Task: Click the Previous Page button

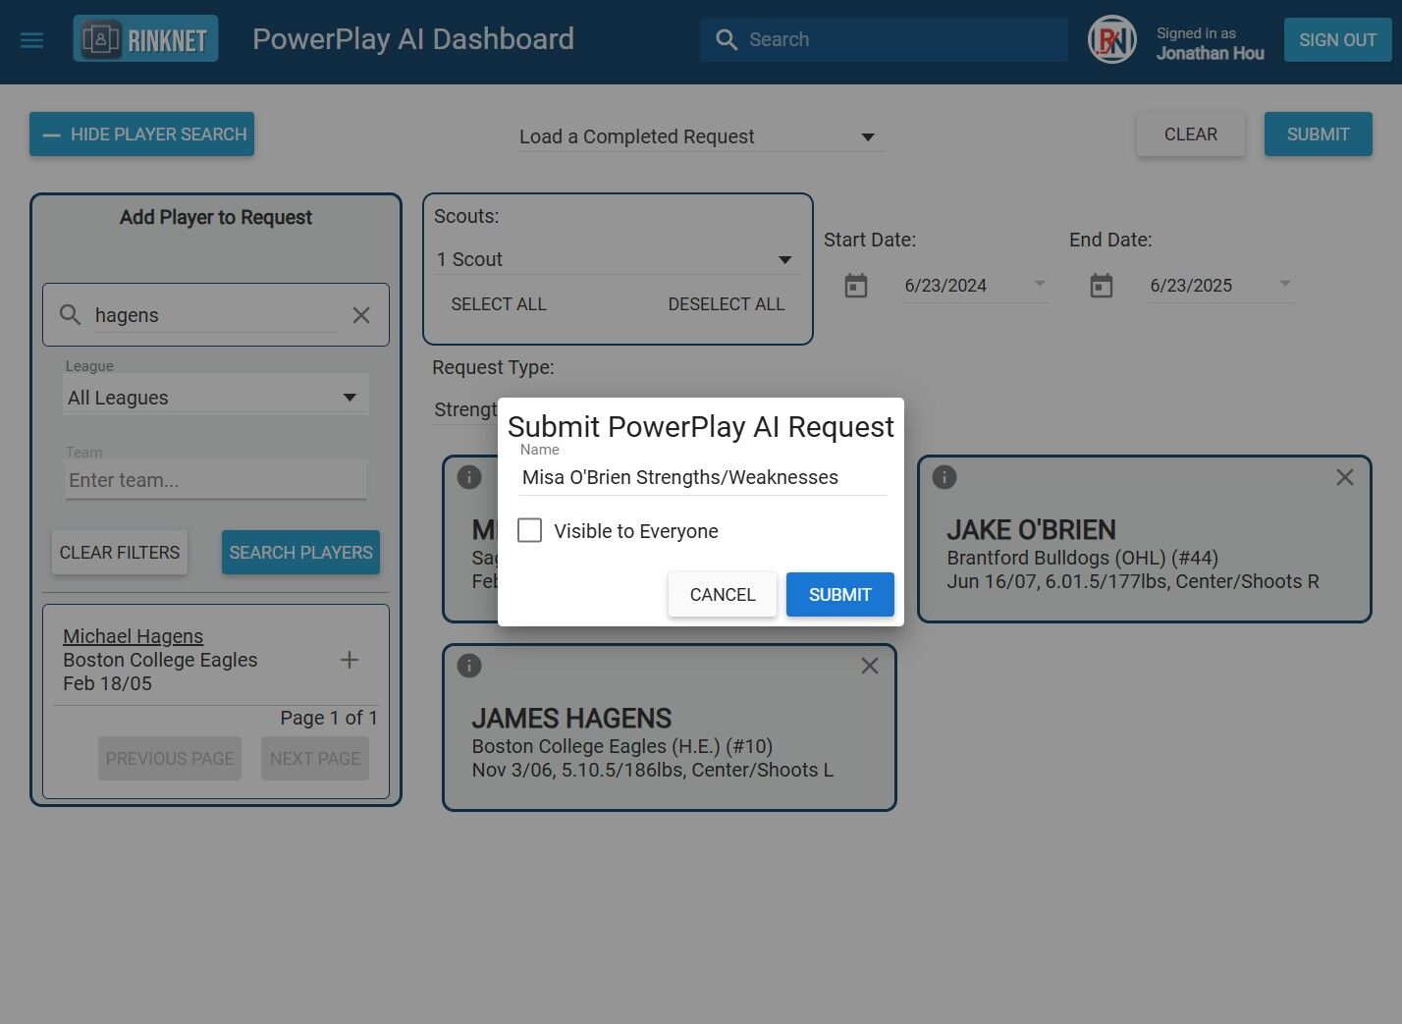Action: pyautogui.click(x=170, y=759)
